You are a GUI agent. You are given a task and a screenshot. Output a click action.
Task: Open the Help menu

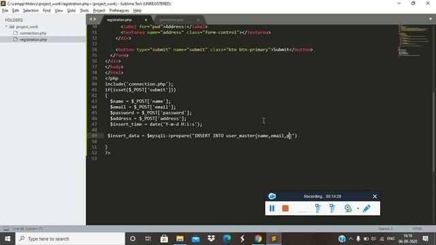coord(138,11)
